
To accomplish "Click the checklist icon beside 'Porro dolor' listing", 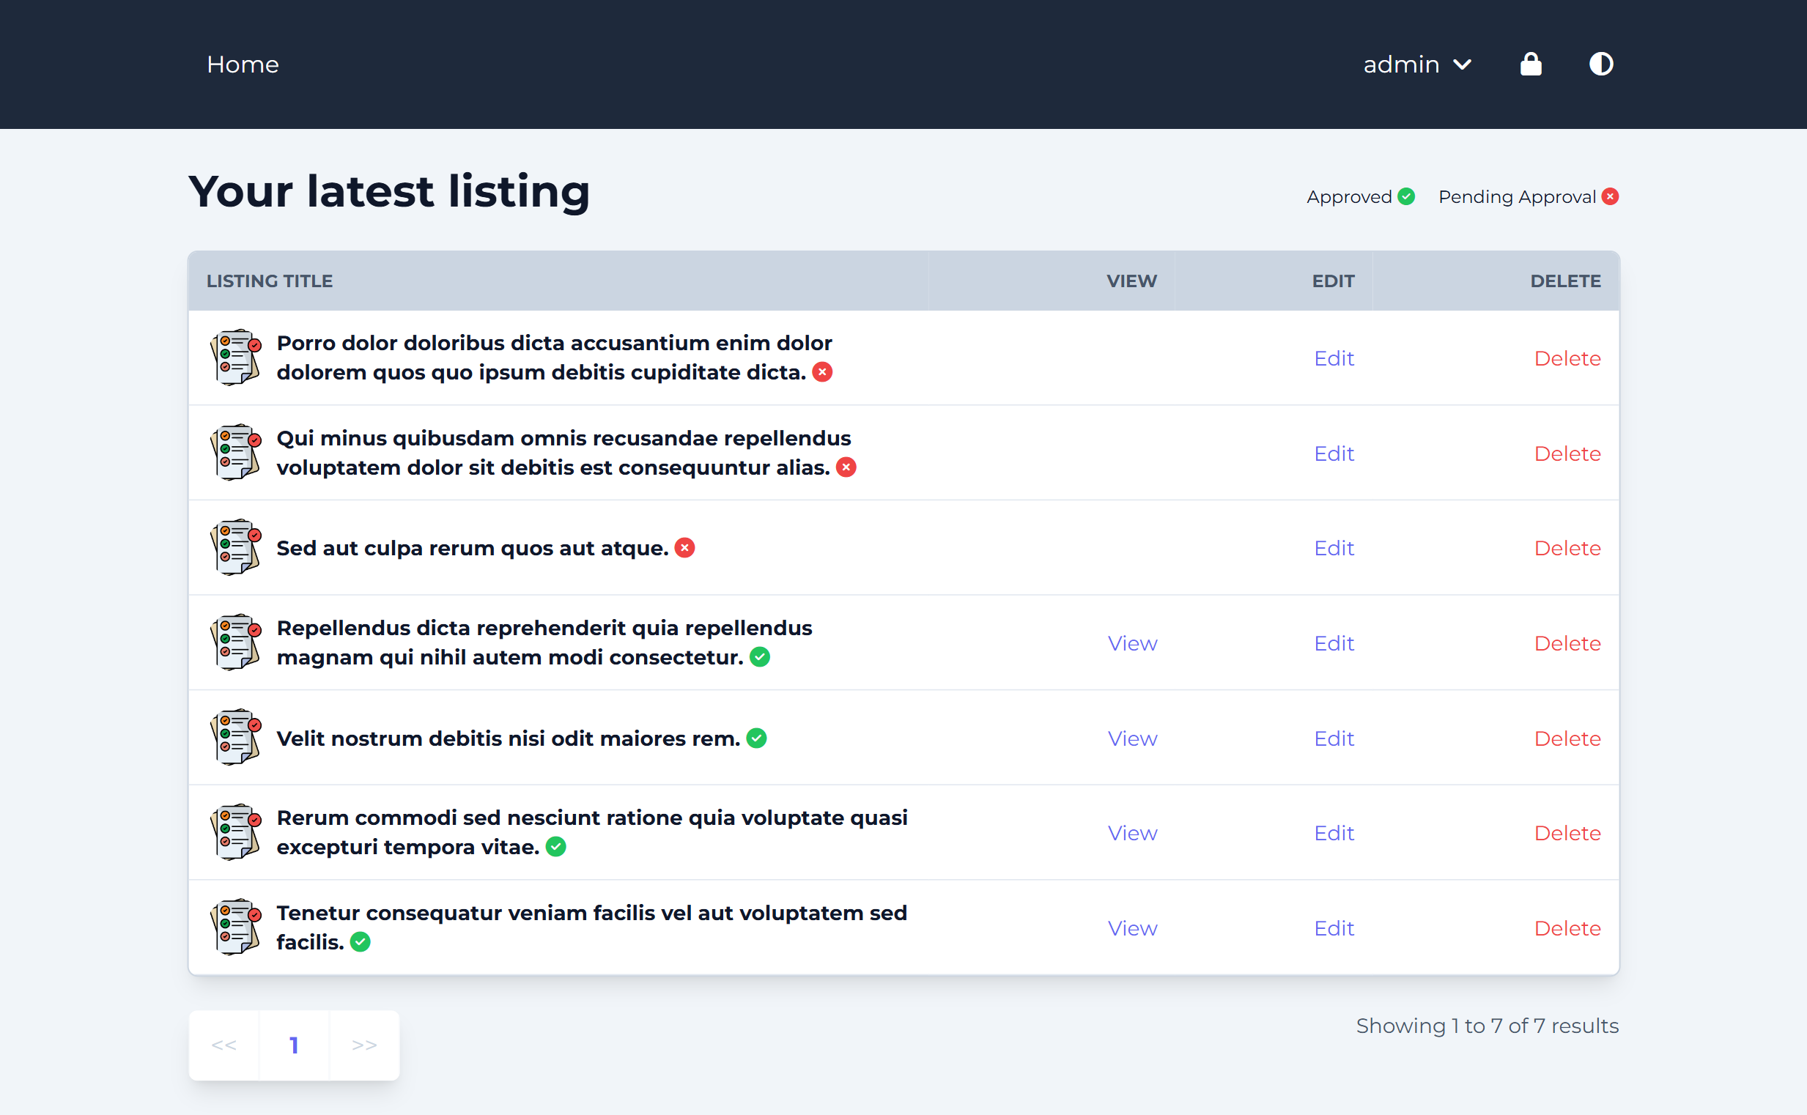I will 235,358.
